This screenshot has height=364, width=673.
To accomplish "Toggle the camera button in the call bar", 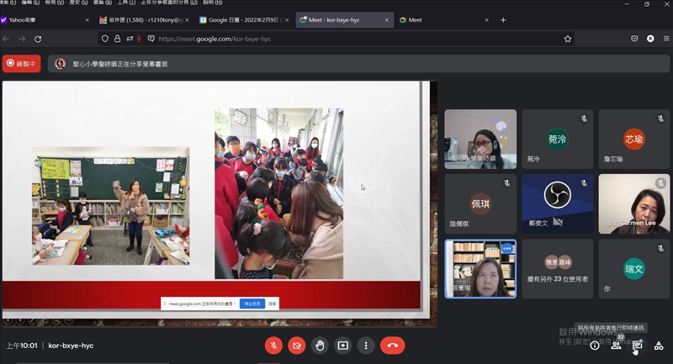I will (296, 345).
